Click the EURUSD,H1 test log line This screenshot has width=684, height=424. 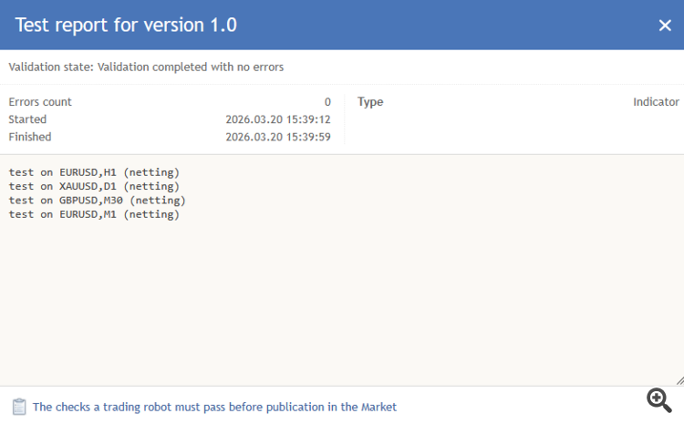pos(94,171)
